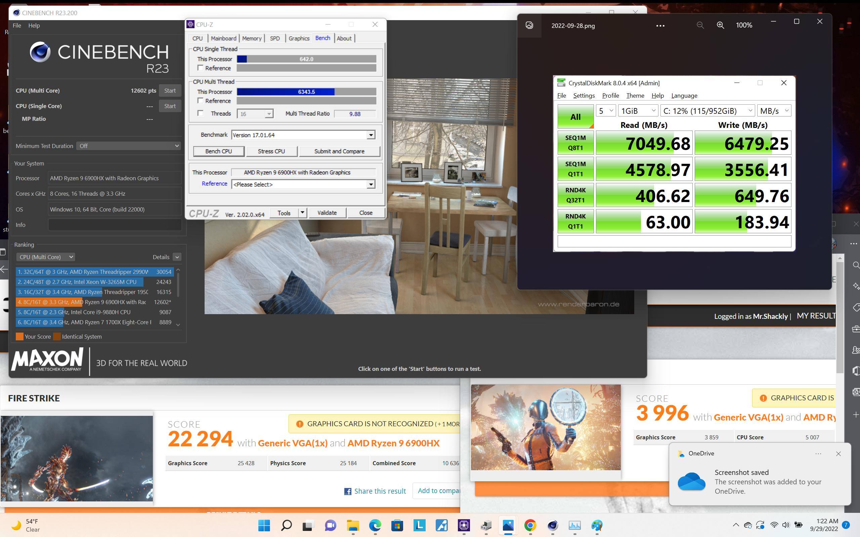Enable Reference checkbox under CPU Multi Thread
The width and height of the screenshot is (860, 537).
pos(201,100)
